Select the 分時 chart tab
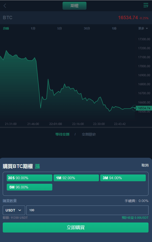Image resolution: width=152 pixels, height=242 pixels. [6, 28]
